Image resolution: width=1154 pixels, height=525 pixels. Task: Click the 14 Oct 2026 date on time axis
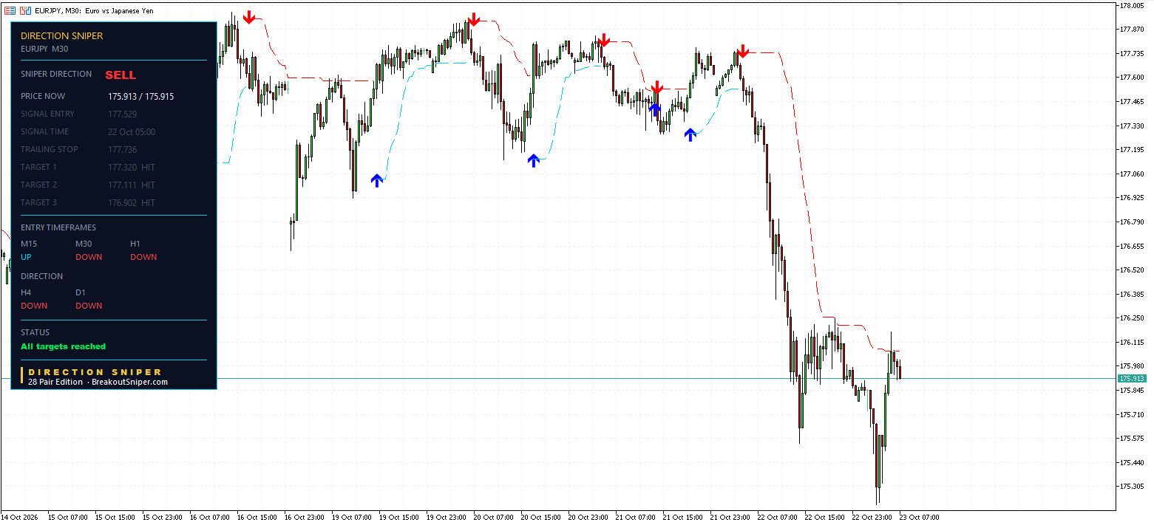19,518
